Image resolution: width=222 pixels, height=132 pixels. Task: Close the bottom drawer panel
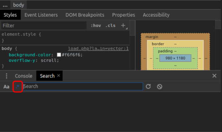click(x=214, y=76)
